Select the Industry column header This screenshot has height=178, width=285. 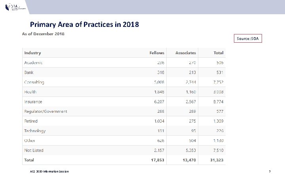tap(32, 53)
